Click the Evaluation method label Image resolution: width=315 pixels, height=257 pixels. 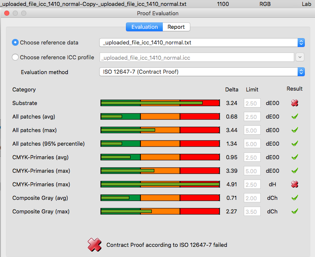tap(45, 72)
